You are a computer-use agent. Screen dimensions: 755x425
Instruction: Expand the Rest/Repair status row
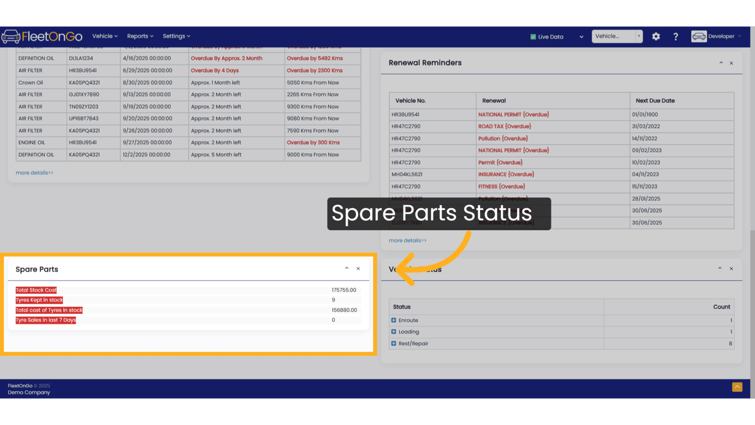(394, 343)
